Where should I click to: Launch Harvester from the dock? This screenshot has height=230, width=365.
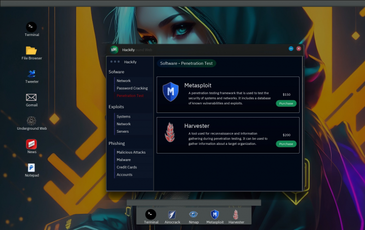point(236,214)
